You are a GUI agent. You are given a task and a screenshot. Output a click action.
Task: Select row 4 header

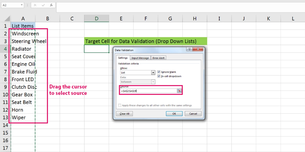point(5,49)
